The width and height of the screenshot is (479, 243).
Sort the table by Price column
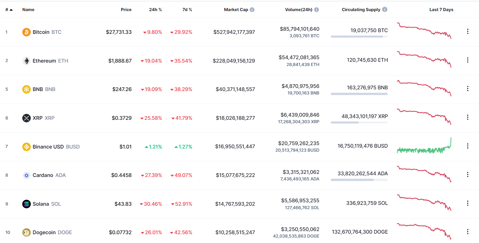click(x=126, y=10)
